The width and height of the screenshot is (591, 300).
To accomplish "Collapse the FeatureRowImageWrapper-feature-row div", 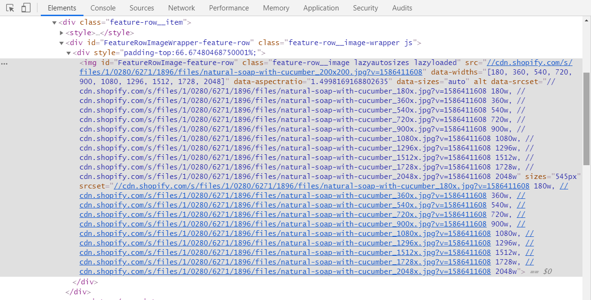I will tap(62, 42).
